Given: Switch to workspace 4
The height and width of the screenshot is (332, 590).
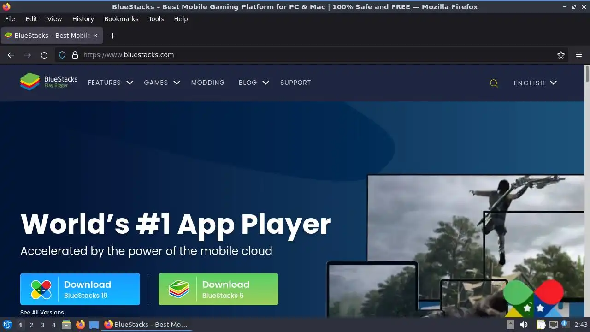Looking at the screenshot, I should tap(53, 325).
